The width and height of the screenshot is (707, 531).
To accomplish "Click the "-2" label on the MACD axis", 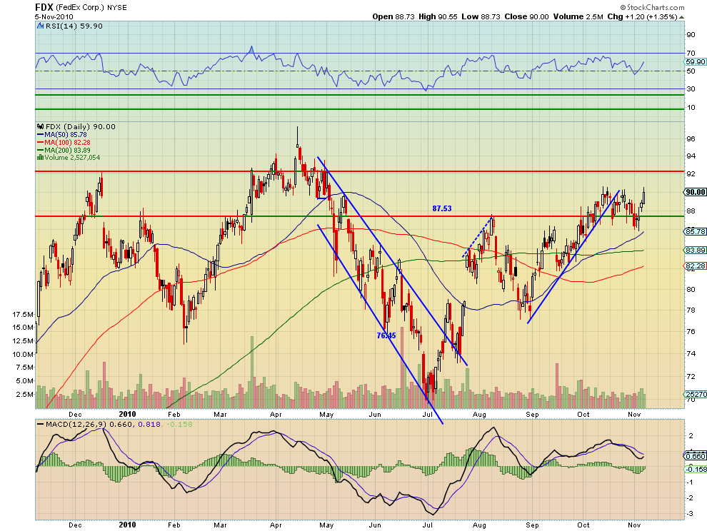I will point(690,497).
